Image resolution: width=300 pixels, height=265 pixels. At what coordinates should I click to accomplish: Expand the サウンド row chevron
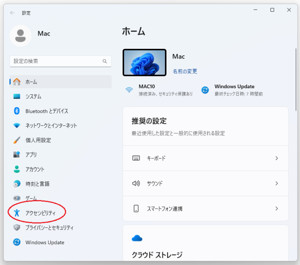[x=277, y=183]
